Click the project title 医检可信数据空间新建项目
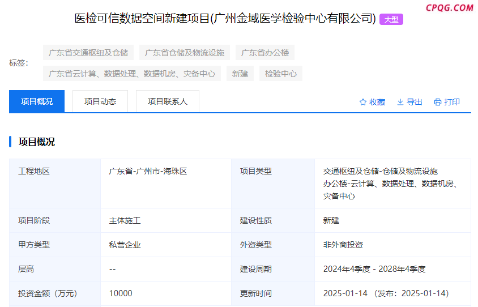 (x=225, y=18)
